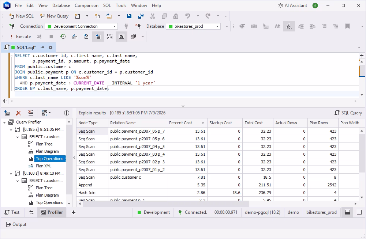Click the Execute button
Viewport: 366px width, 239px height.
point(20,37)
